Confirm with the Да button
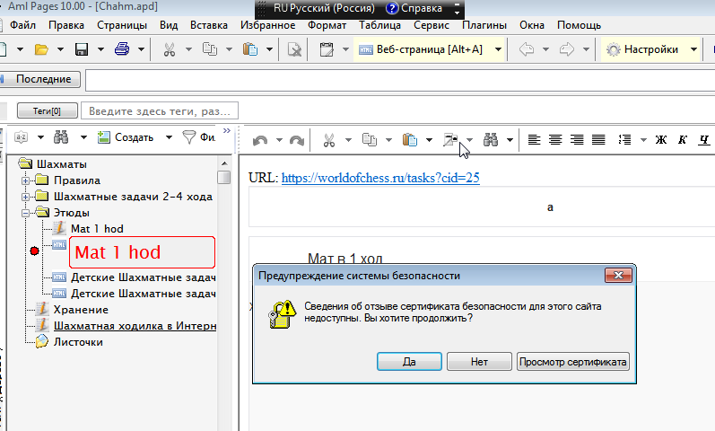Screen dimensions: 715x431 [409, 362]
